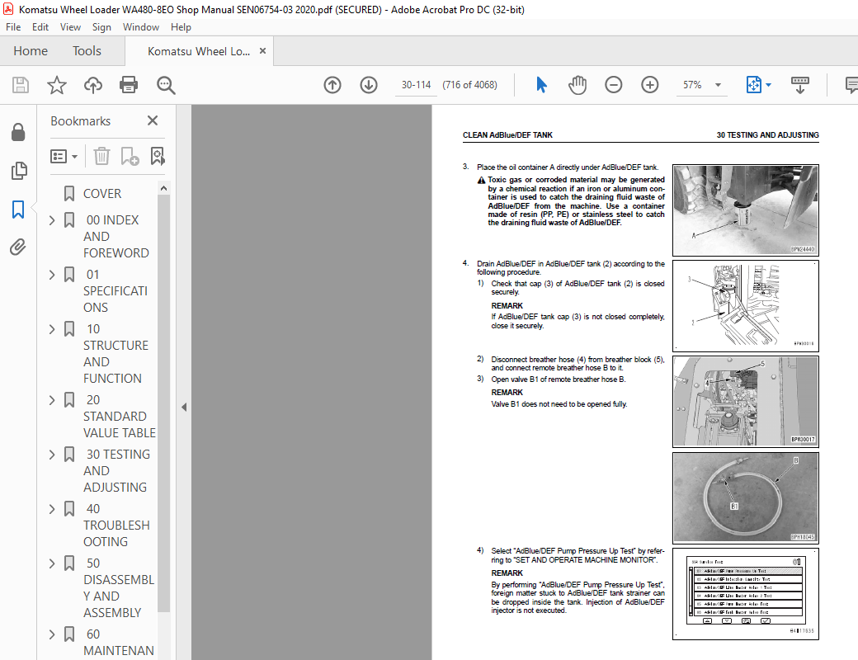Zoom in with the plus button
This screenshot has height=660, width=858.
point(649,85)
